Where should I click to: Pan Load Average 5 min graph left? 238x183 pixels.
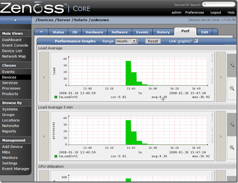44,136
